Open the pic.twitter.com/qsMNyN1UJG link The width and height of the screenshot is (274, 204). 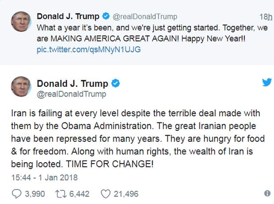[89, 49]
